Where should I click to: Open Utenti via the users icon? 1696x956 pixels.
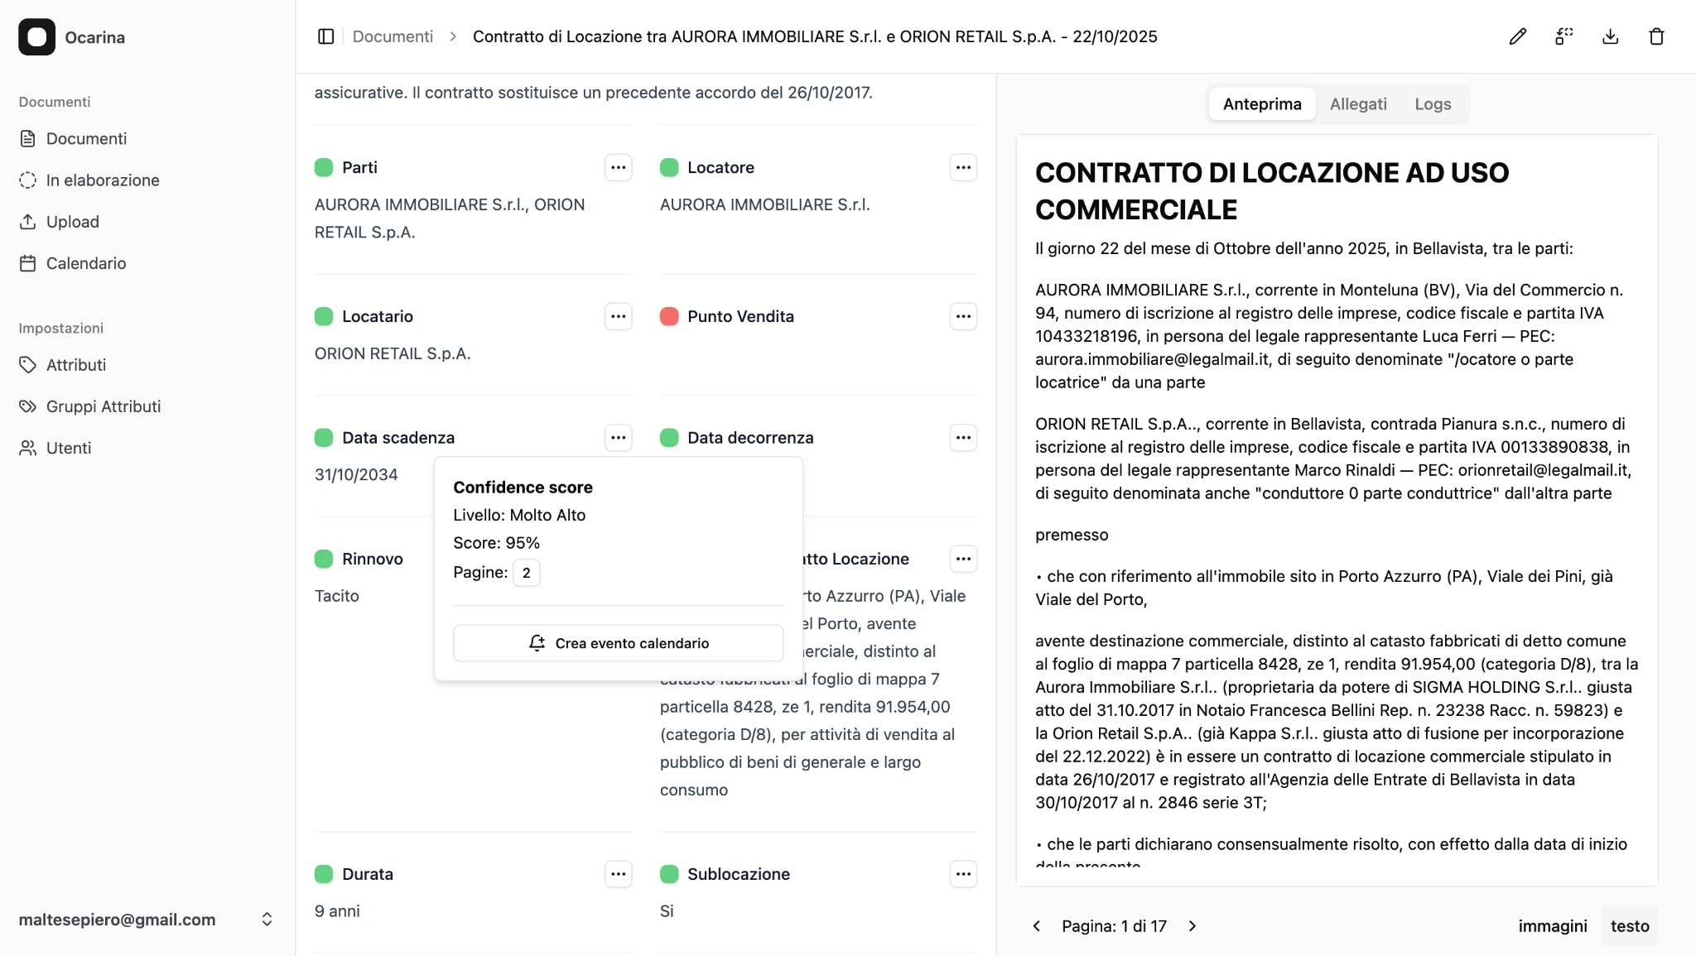[68, 448]
